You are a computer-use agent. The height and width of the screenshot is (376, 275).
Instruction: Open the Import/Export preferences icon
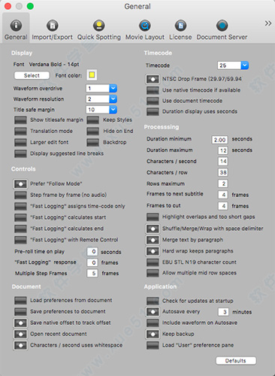pyautogui.click(x=52, y=26)
